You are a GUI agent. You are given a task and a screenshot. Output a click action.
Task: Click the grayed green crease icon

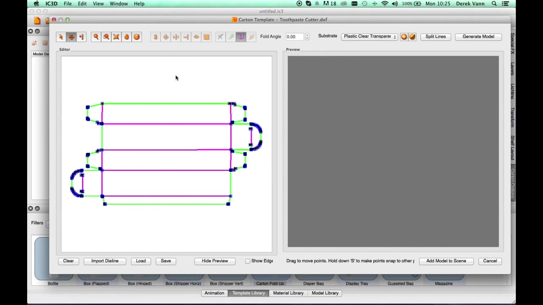[230, 37]
